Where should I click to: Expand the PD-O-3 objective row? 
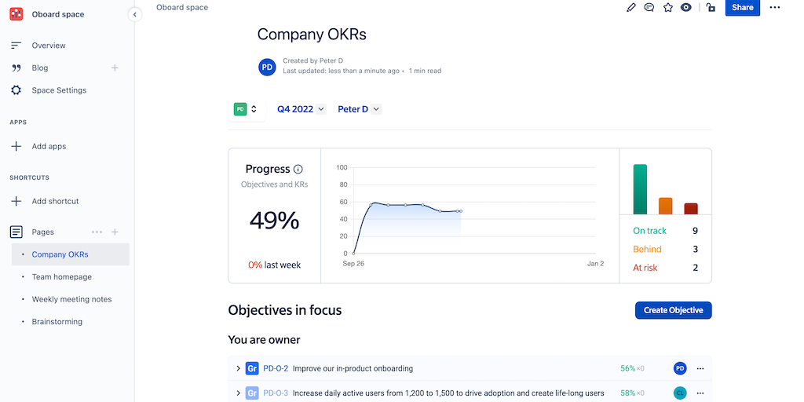tap(238, 393)
